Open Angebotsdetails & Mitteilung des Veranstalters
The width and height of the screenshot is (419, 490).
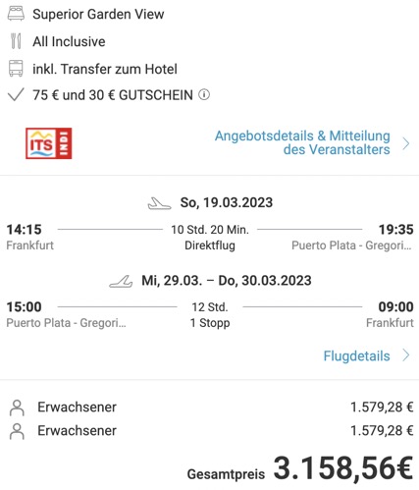(302, 142)
